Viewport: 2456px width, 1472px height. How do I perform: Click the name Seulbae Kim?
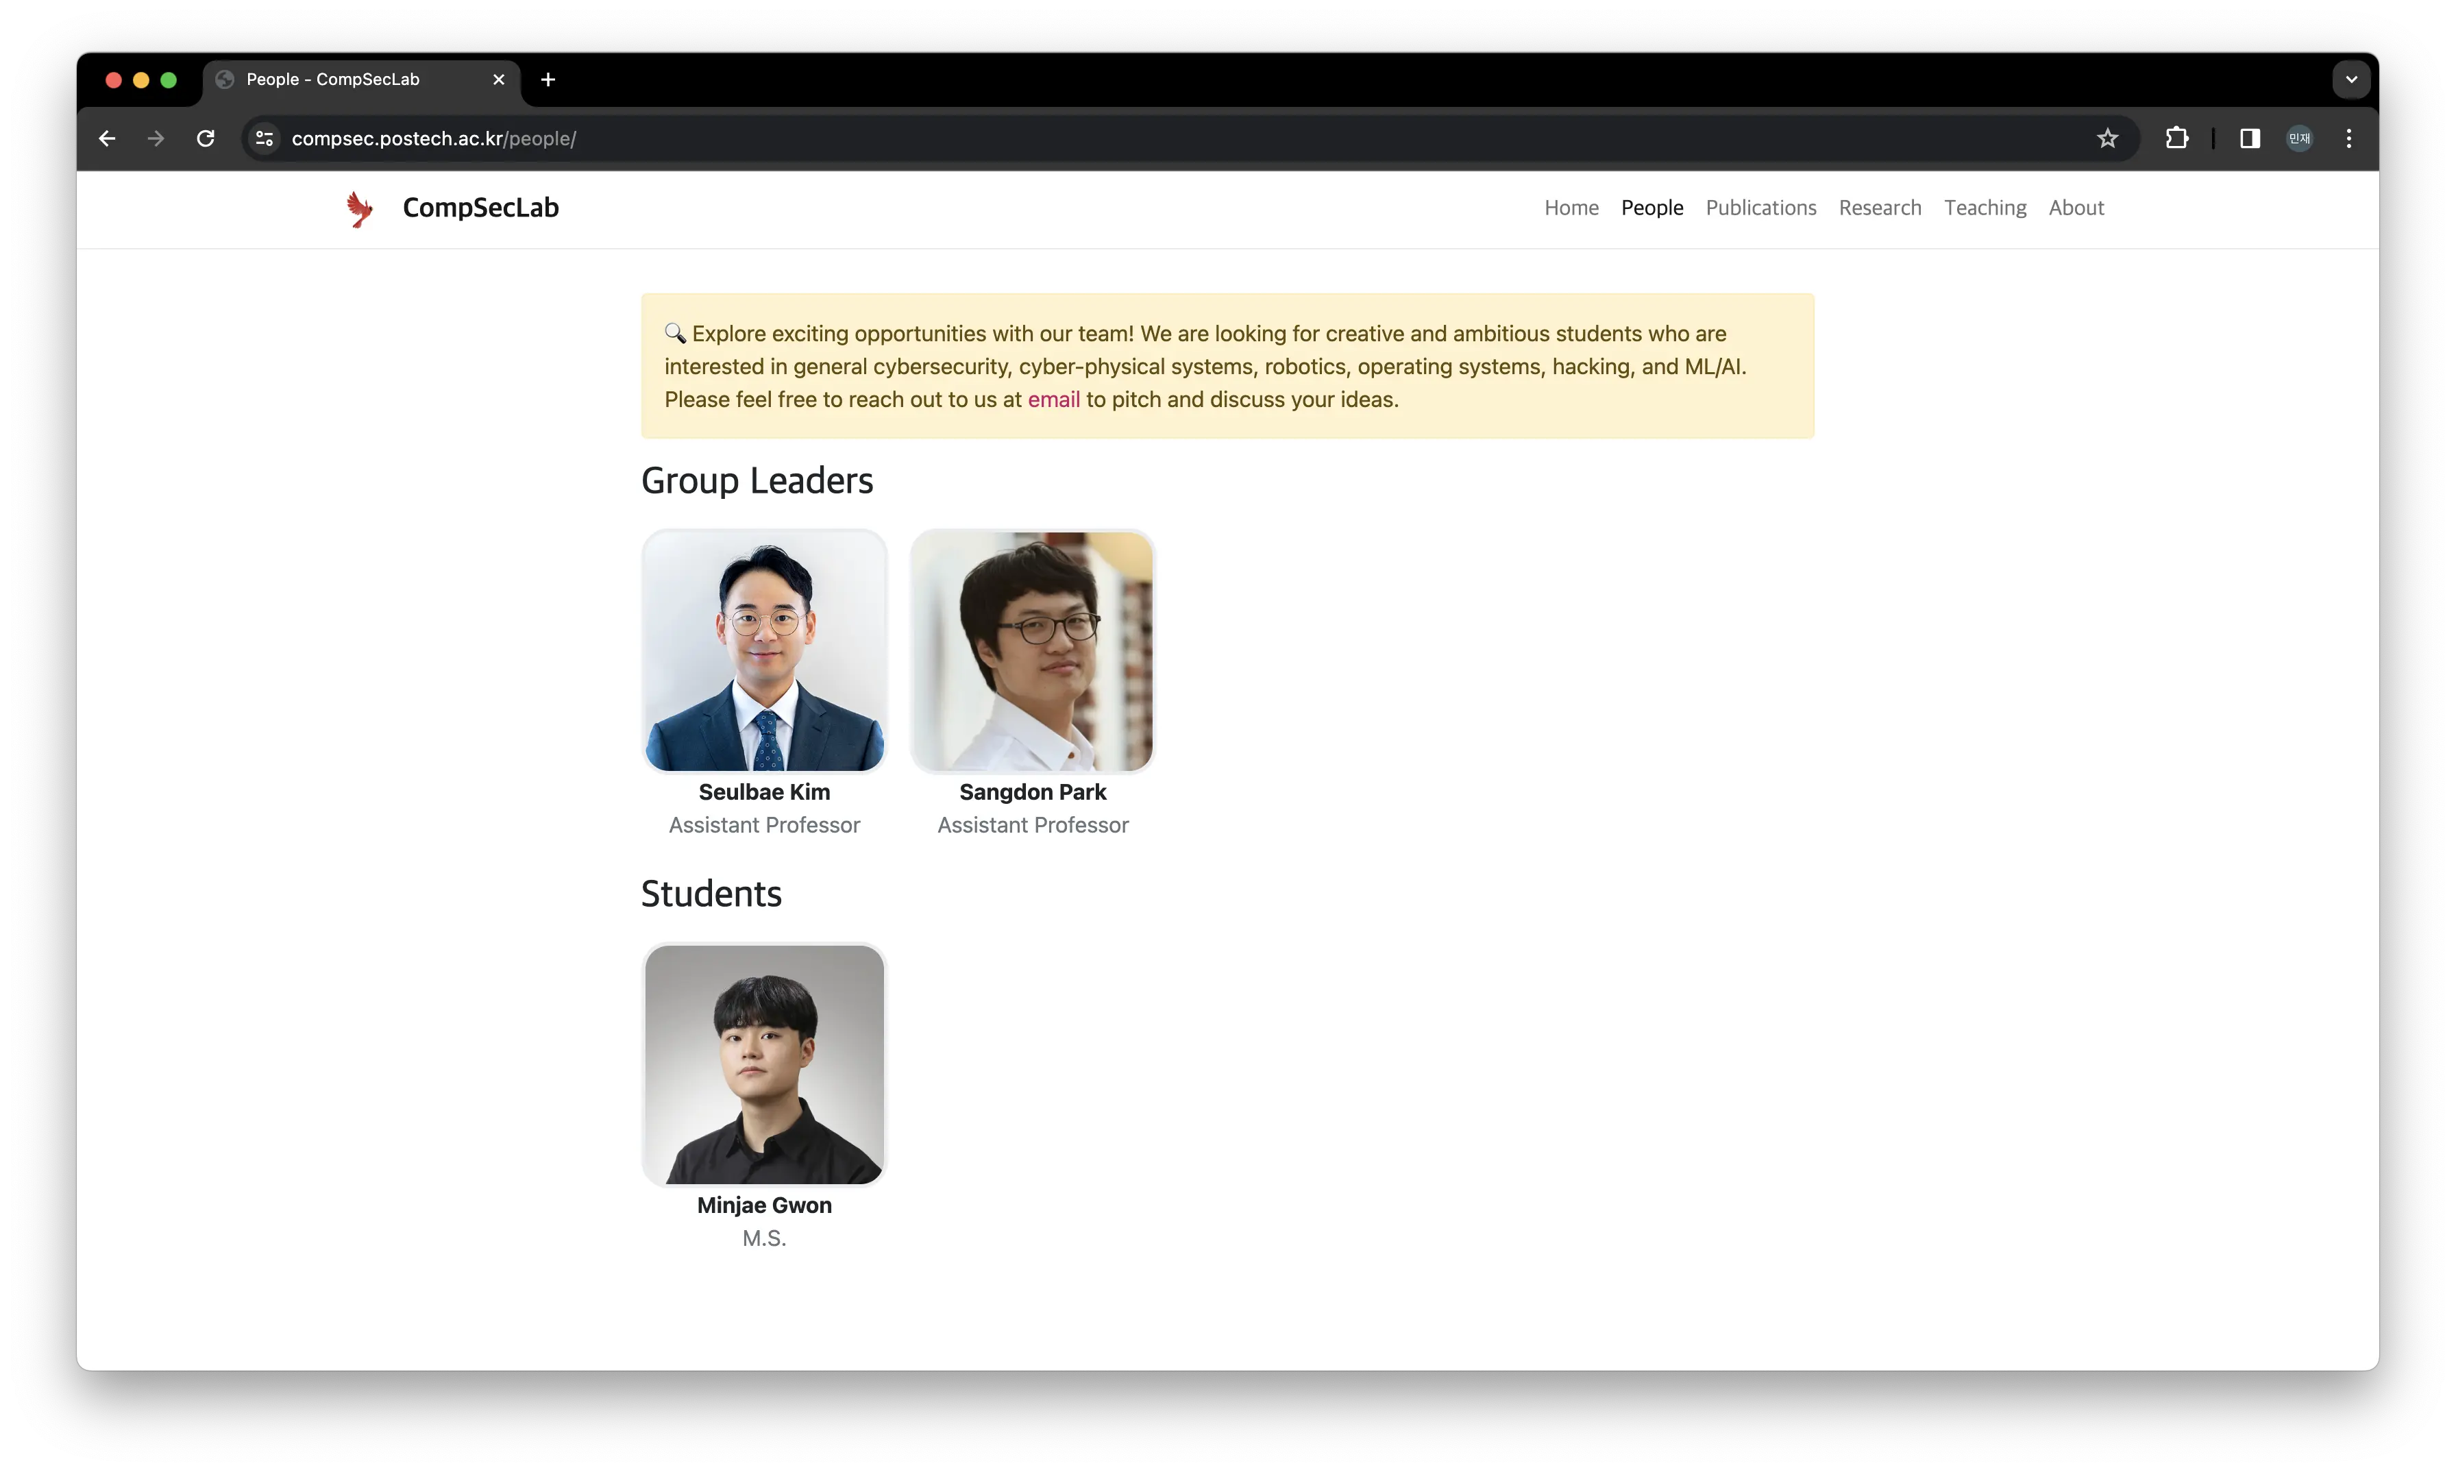click(764, 792)
